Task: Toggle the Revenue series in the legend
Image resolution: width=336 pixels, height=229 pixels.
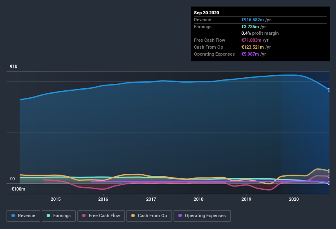Action: pos(23,216)
